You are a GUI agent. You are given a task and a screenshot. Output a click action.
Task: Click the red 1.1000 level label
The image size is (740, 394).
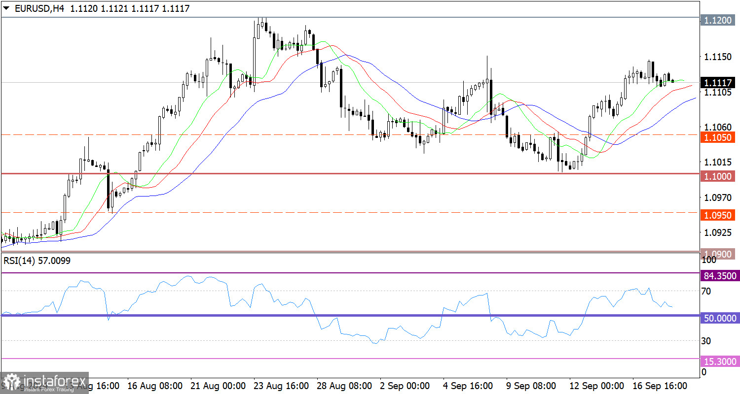(x=719, y=176)
